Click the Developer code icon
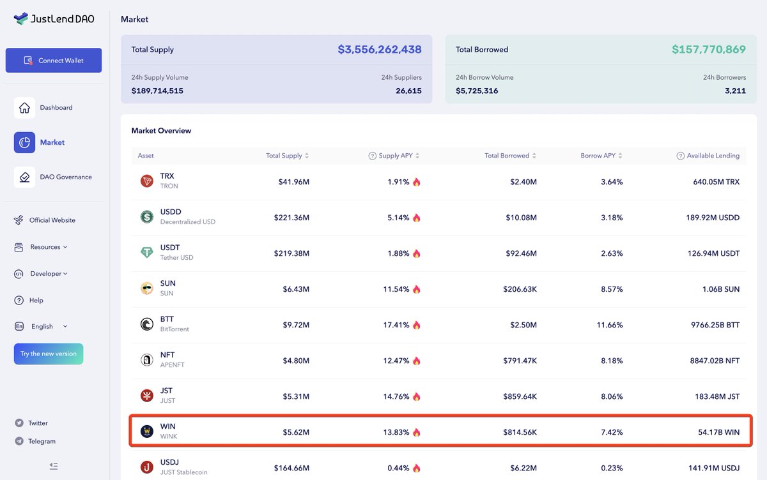 pyautogui.click(x=19, y=274)
